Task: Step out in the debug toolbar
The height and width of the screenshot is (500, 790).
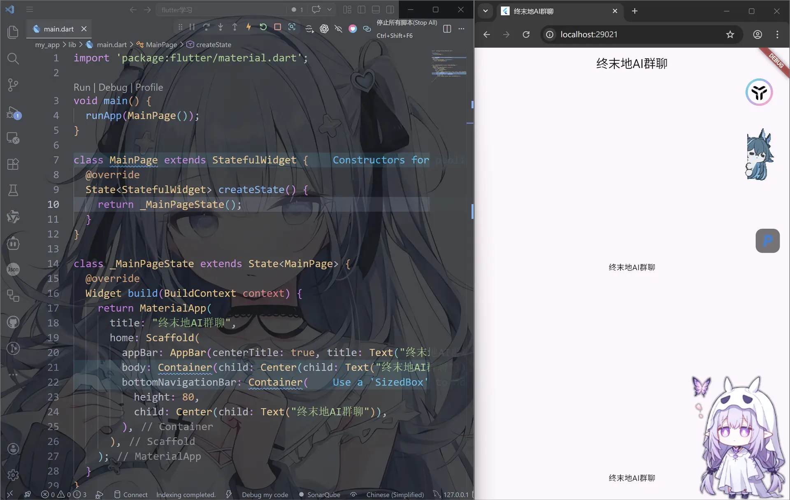Action: coord(235,27)
